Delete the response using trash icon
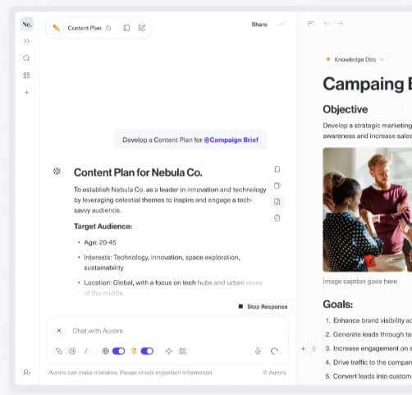This screenshot has width=412, height=395. pyautogui.click(x=277, y=218)
